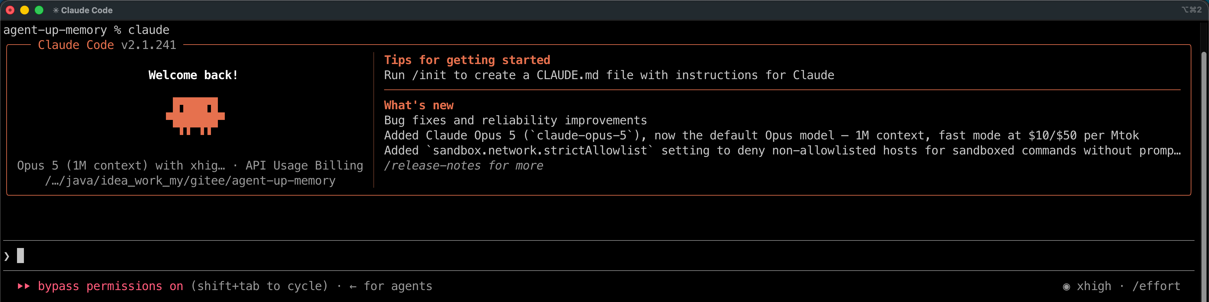Close the terminal with the red button

click(10, 10)
